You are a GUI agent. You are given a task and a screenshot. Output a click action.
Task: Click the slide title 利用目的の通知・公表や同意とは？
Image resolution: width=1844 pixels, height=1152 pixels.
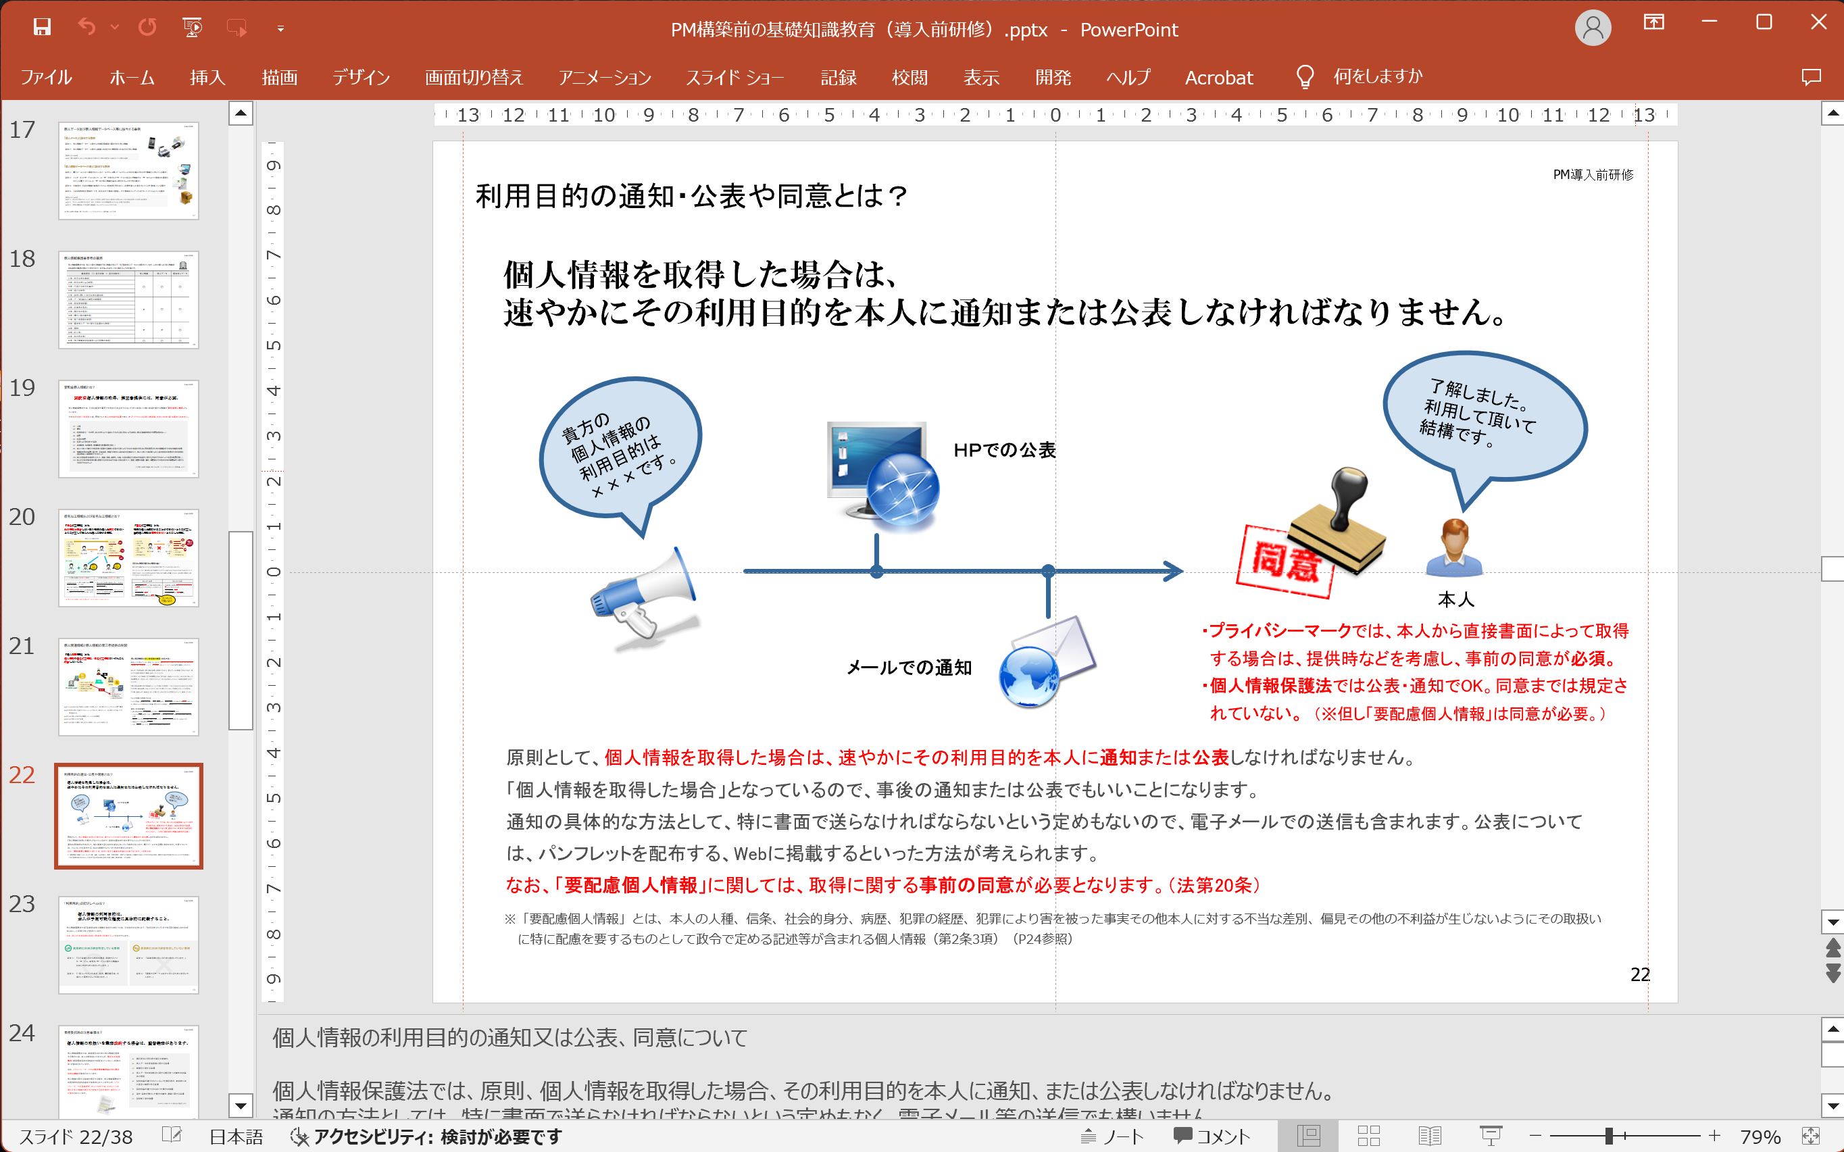tap(693, 196)
